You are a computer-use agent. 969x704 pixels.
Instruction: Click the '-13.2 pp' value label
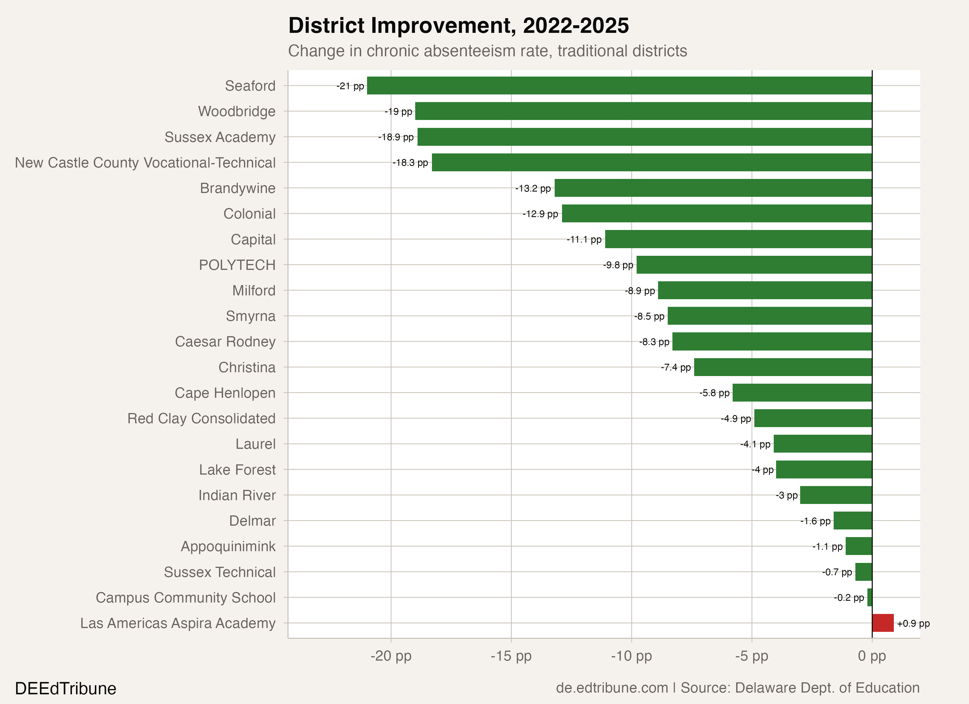coord(533,188)
